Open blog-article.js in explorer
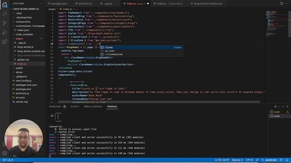Screen dimensions: 291x163 point(25,47)
